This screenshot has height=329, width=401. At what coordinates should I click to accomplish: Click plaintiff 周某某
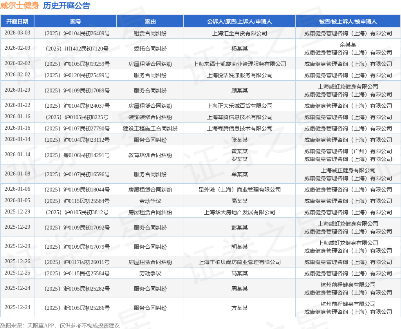point(240,289)
